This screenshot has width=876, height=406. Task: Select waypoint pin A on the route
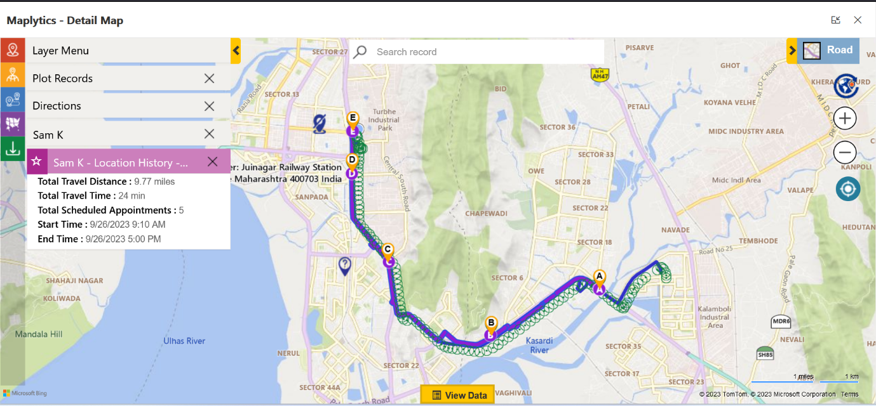598,277
